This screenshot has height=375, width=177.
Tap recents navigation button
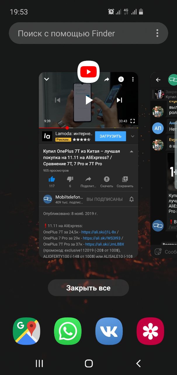[x=39, y=364]
